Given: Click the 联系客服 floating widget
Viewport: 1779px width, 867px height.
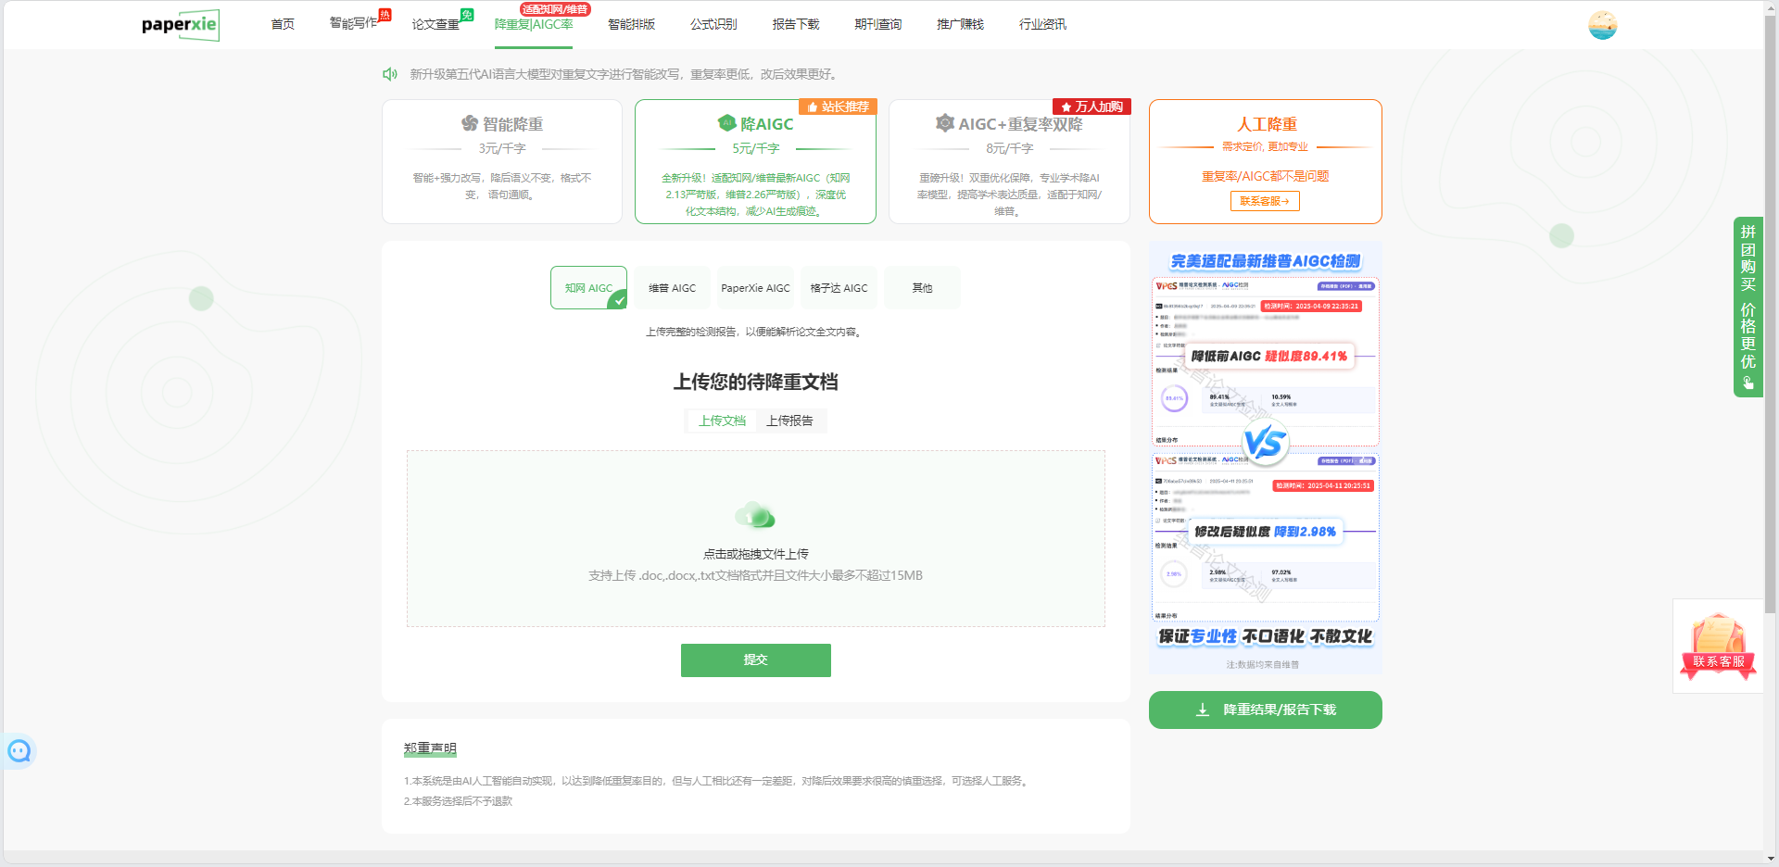Looking at the screenshot, I should [x=1718, y=647].
